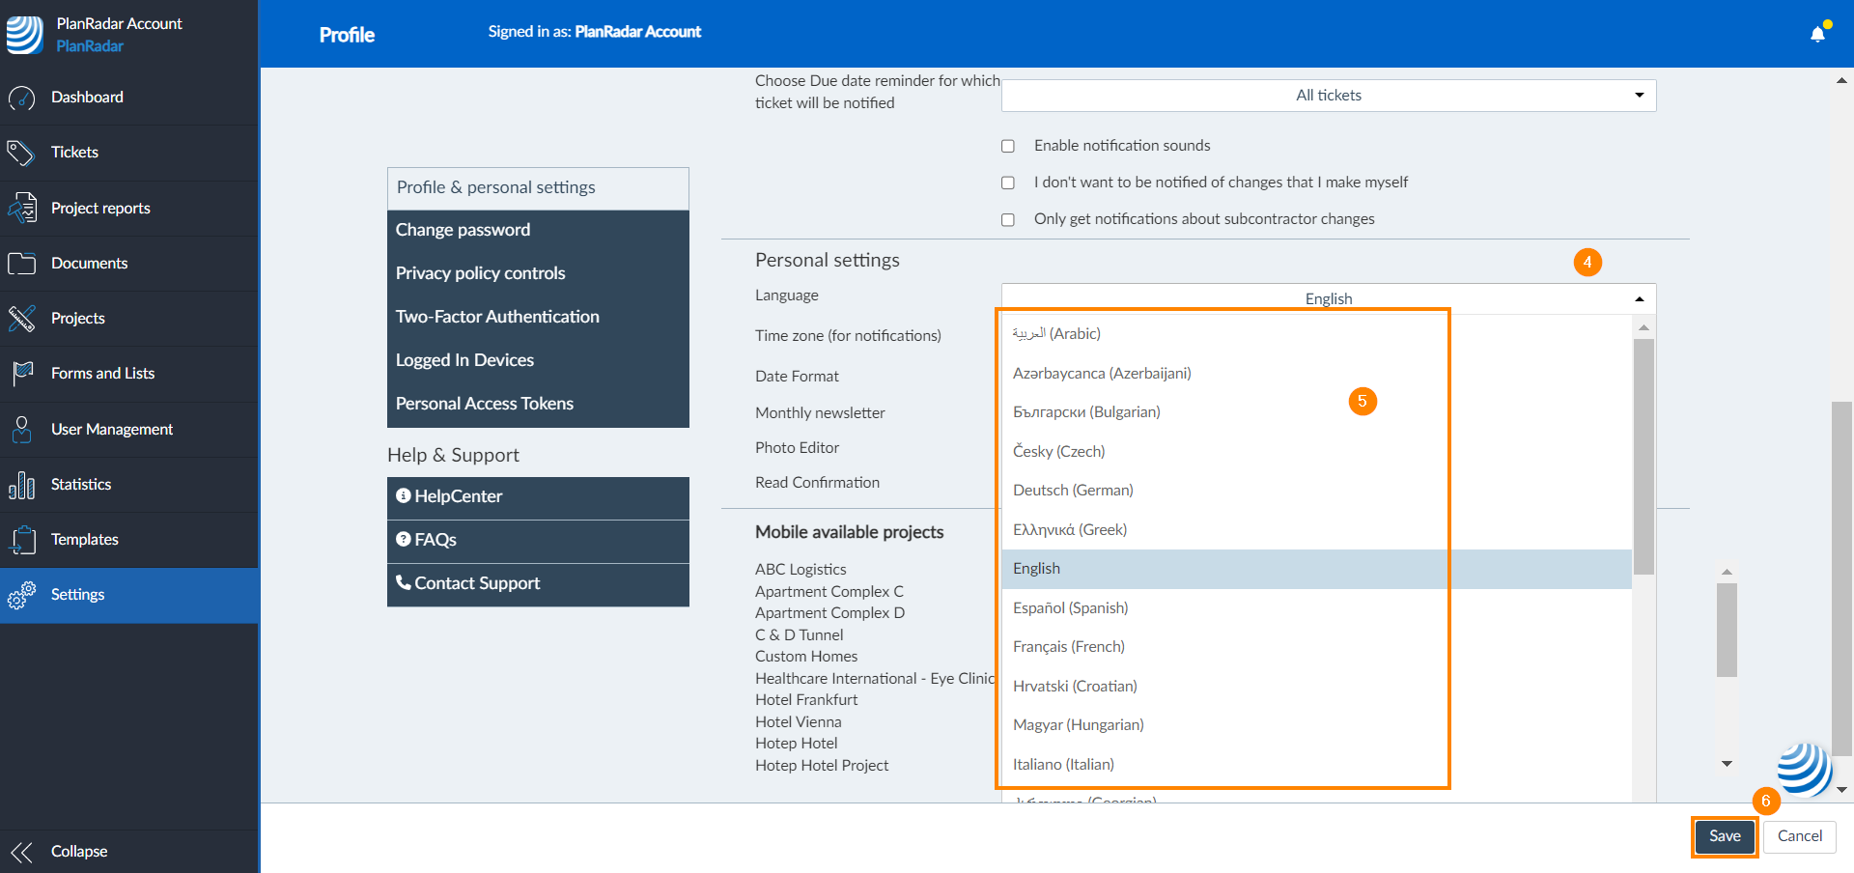Click the Save button
Viewport: 1854px width, 873px height.
(x=1725, y=836)
